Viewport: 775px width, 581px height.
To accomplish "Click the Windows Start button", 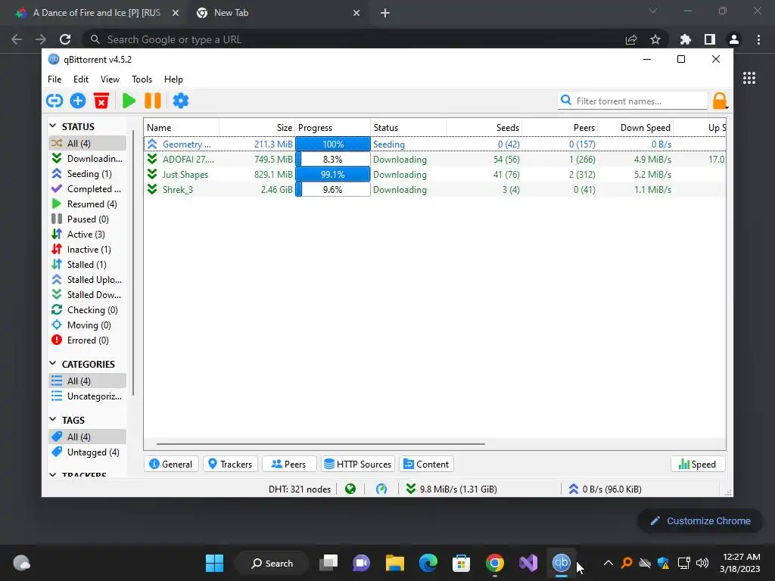I will (214, 563).
